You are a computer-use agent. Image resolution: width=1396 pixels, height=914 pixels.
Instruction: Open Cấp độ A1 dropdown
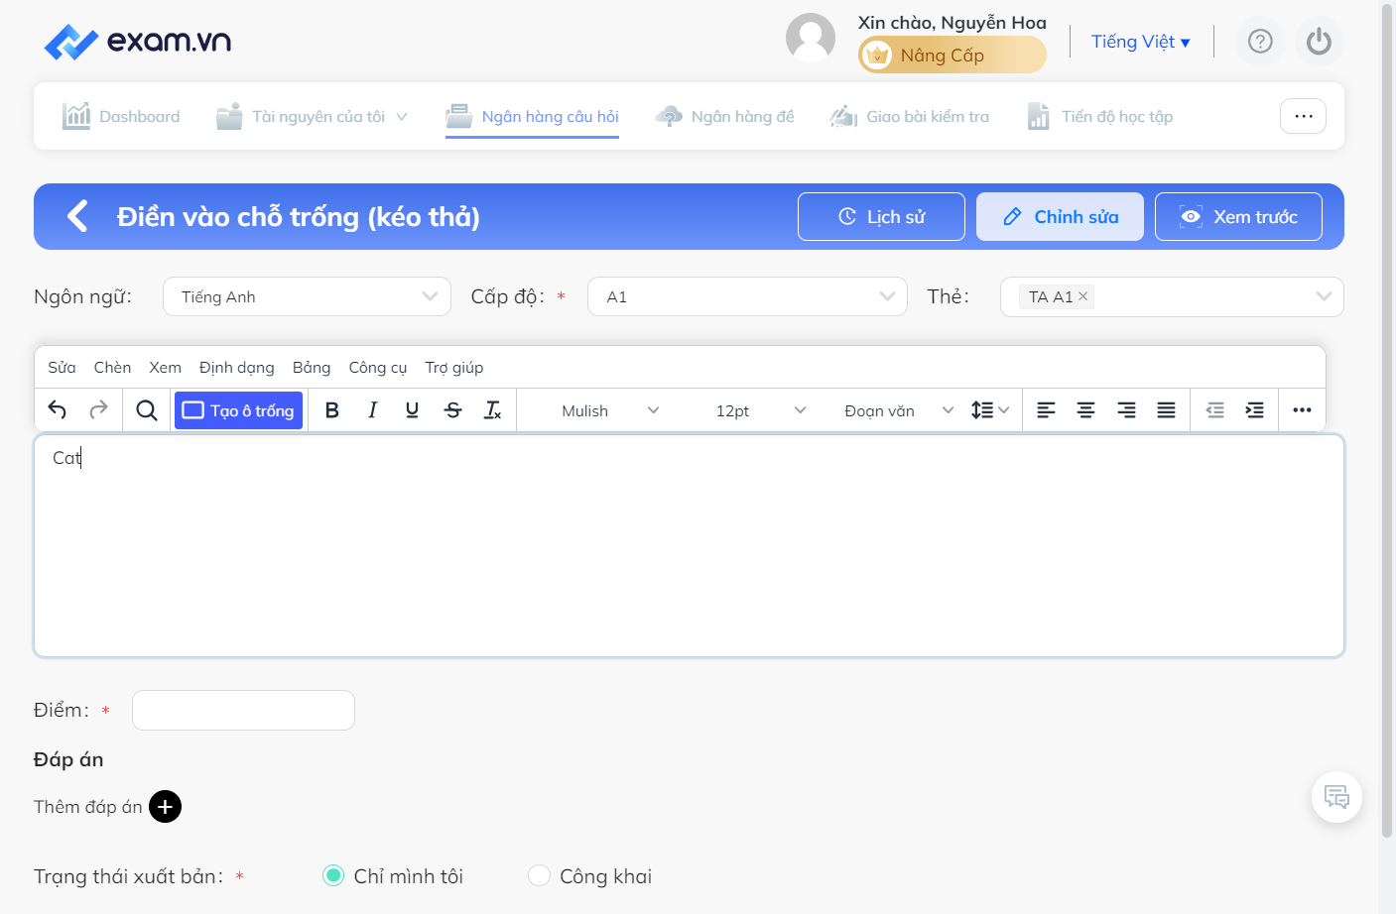tap(747, 296)
